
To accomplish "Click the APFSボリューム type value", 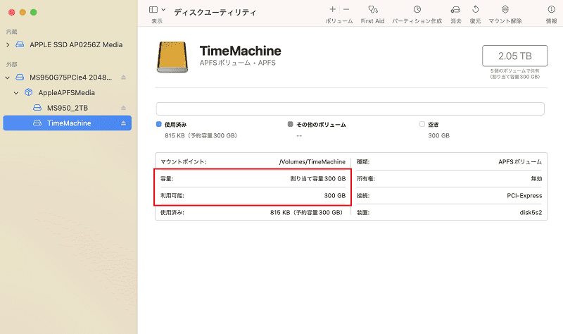I will (520, 162).
